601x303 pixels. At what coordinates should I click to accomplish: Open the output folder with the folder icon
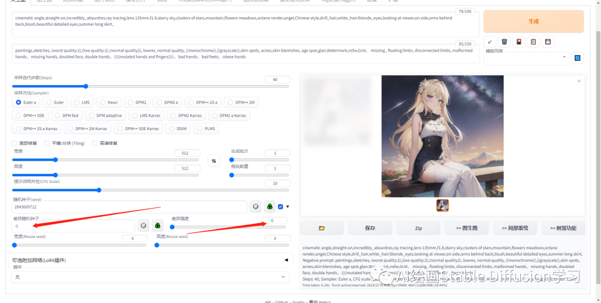[x=322, y=228]
